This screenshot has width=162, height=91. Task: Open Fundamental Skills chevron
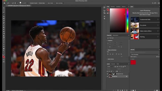click(158, 19)
